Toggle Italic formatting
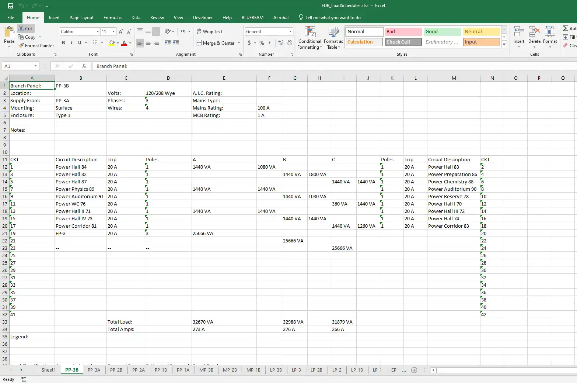The image size is (577, 383). click(71, 43)
